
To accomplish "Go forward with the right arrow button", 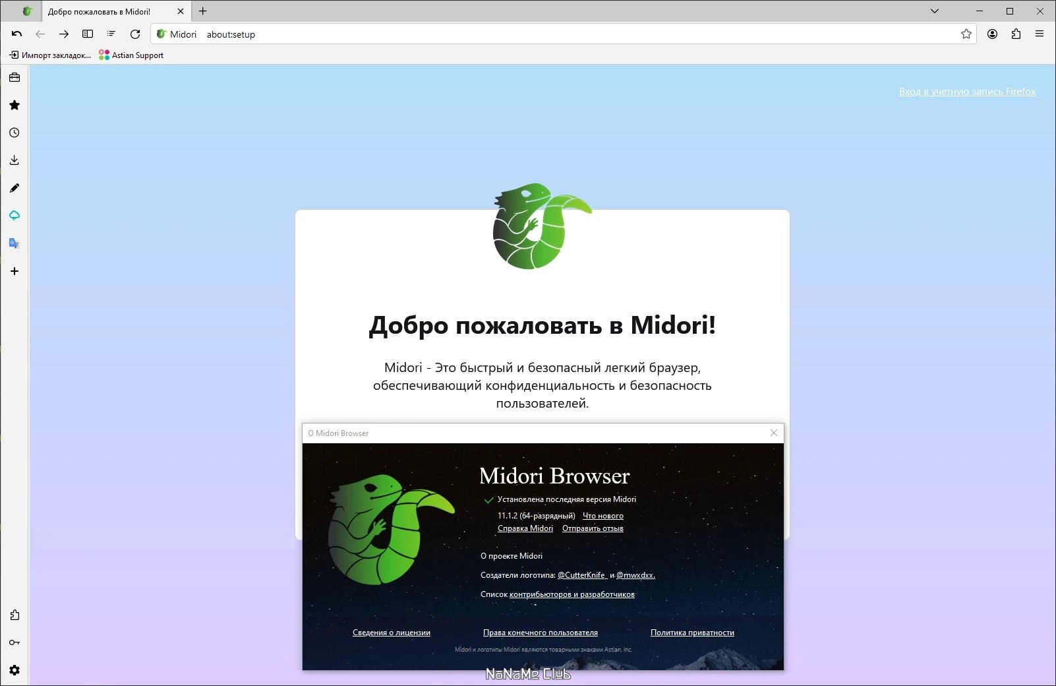I will tap(64, 34).
